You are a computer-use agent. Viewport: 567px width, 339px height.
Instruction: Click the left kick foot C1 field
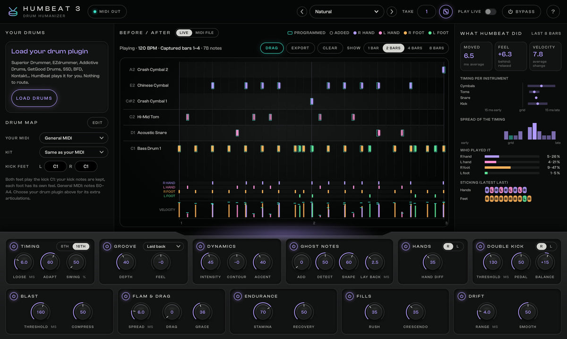56,166
